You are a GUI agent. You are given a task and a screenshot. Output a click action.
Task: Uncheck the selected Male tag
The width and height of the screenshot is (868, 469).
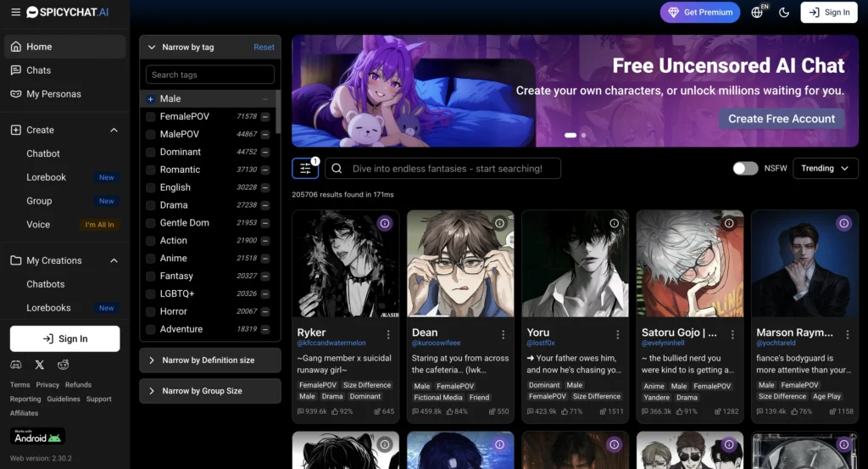coord(150,99)
